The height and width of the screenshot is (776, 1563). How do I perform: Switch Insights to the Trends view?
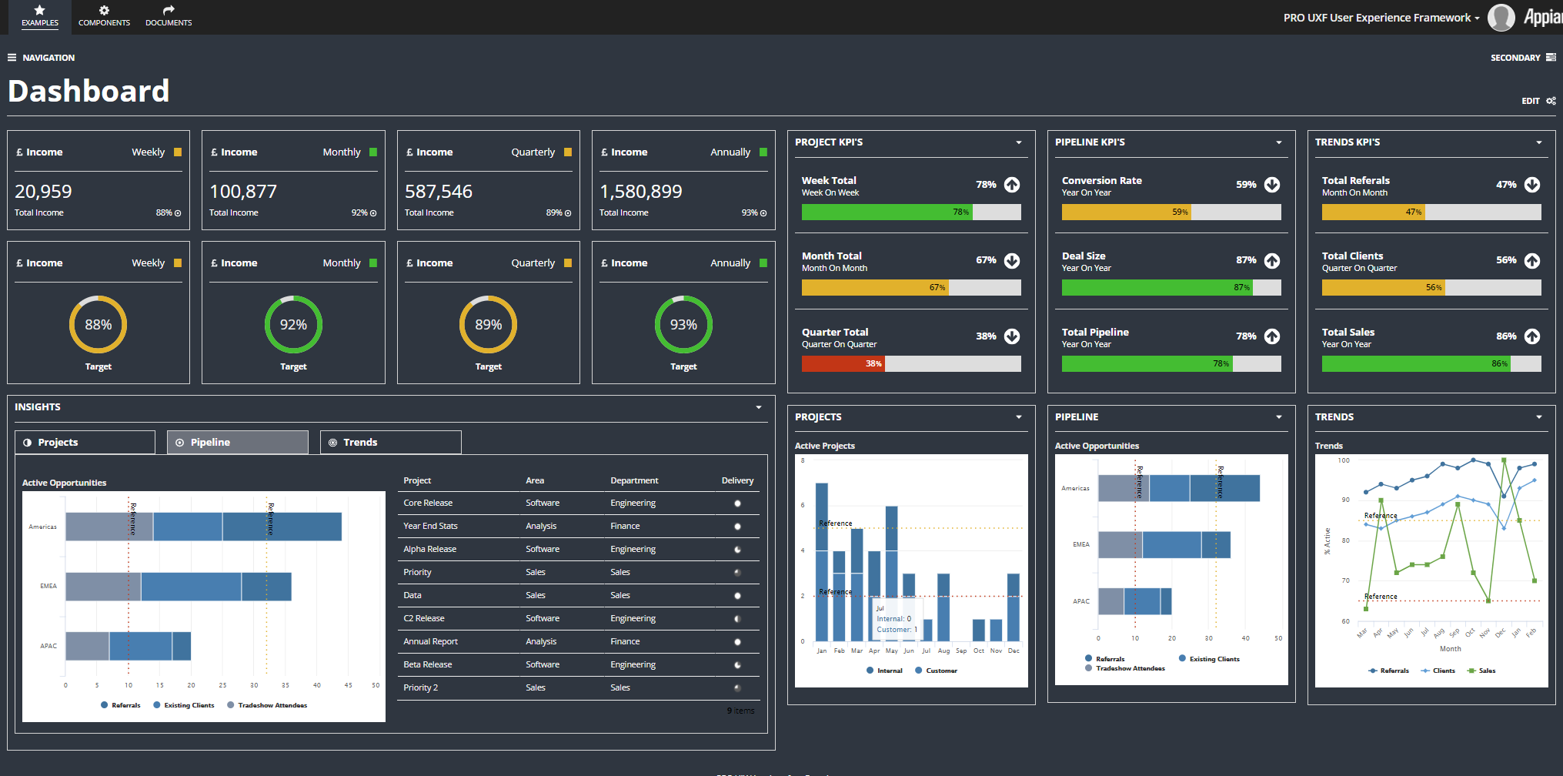390,442
